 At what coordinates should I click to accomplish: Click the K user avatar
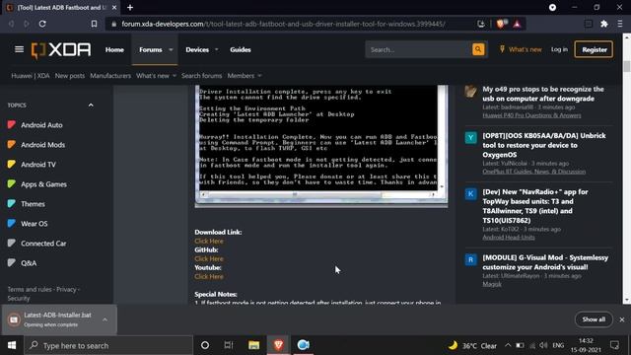471,194
